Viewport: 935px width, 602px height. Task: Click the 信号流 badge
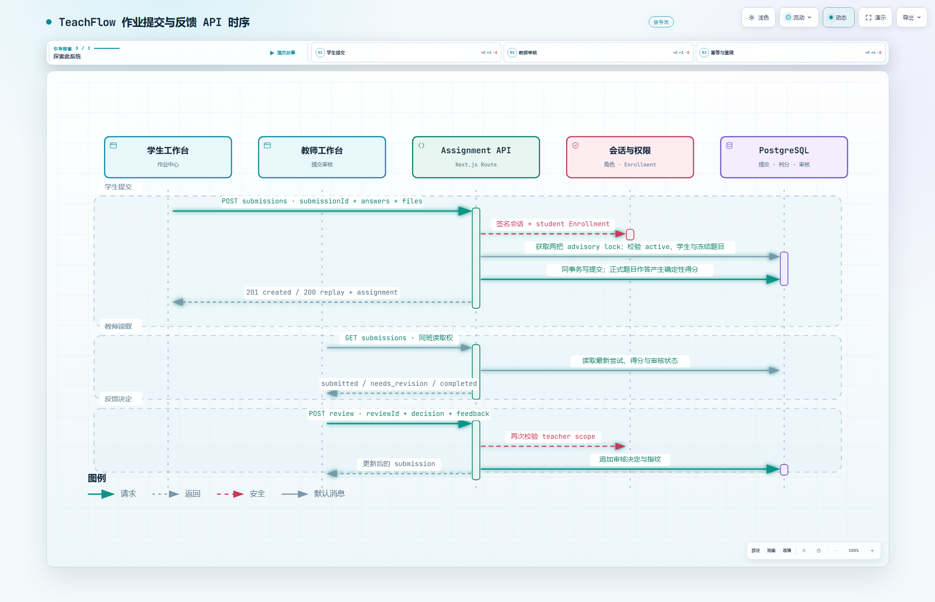[661, 22]
